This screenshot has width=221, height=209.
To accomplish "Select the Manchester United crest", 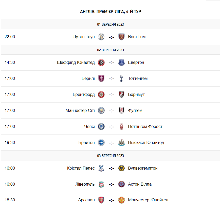I will (121, 200).
